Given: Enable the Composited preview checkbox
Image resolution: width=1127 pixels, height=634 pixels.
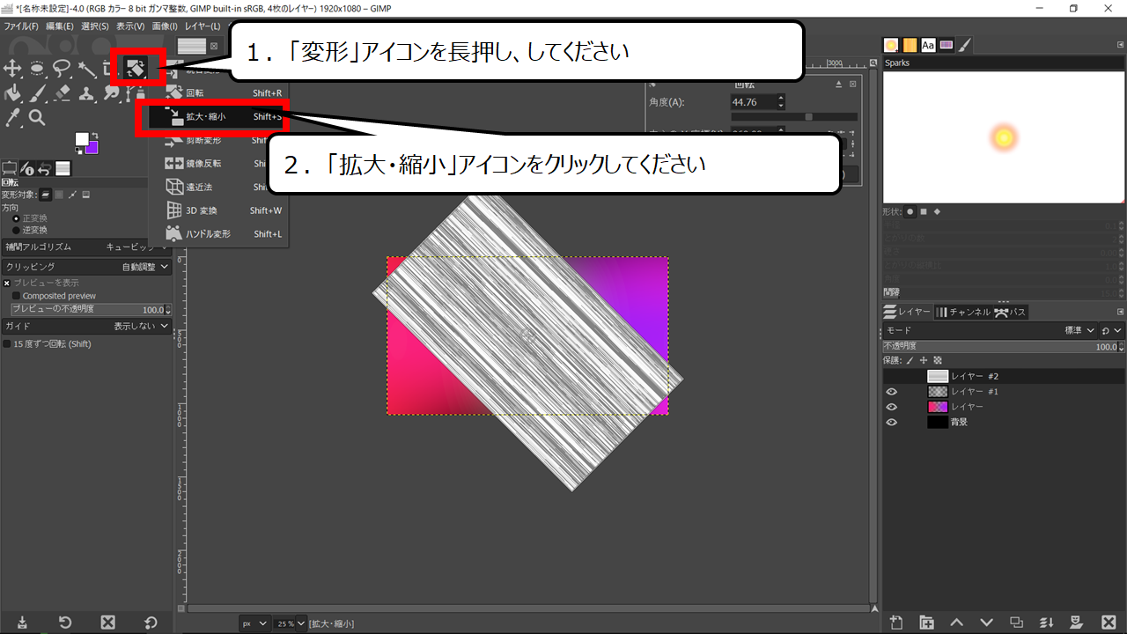Looking at the screenshot, I should tap(16, 296).
